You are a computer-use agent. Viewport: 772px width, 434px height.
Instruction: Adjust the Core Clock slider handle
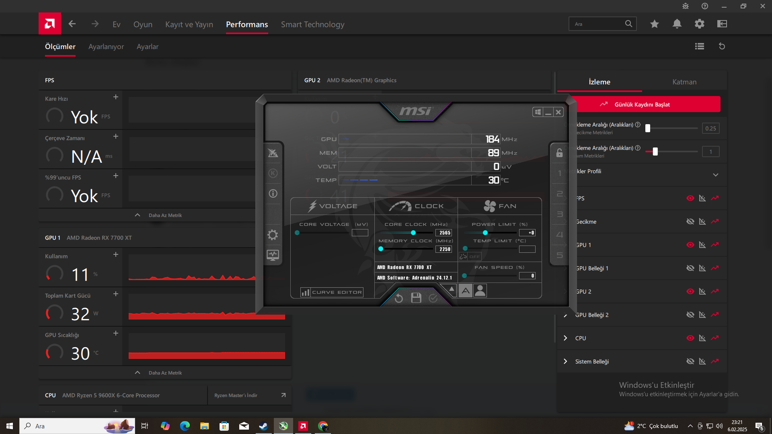[x=413, y=233]
